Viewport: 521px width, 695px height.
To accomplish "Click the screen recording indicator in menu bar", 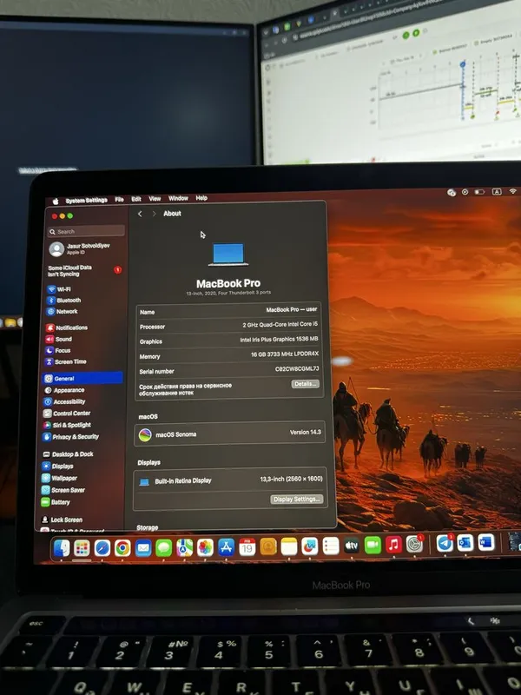I will (x=465, y=192).
